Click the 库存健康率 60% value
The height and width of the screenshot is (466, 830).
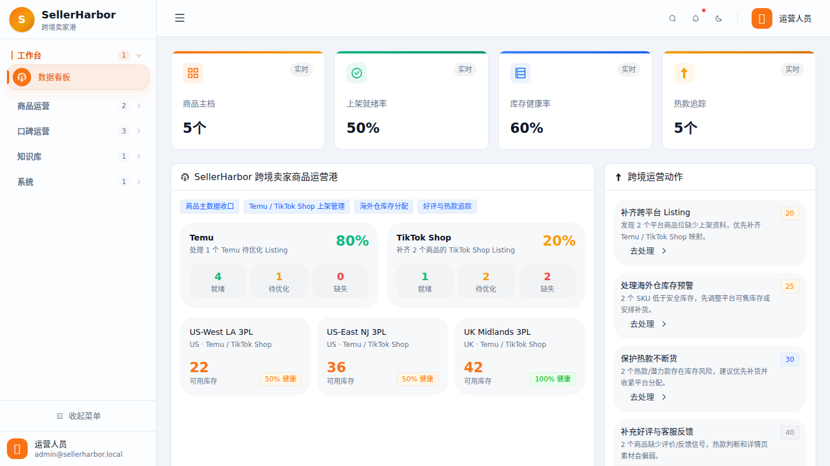(x=527, y=128)
